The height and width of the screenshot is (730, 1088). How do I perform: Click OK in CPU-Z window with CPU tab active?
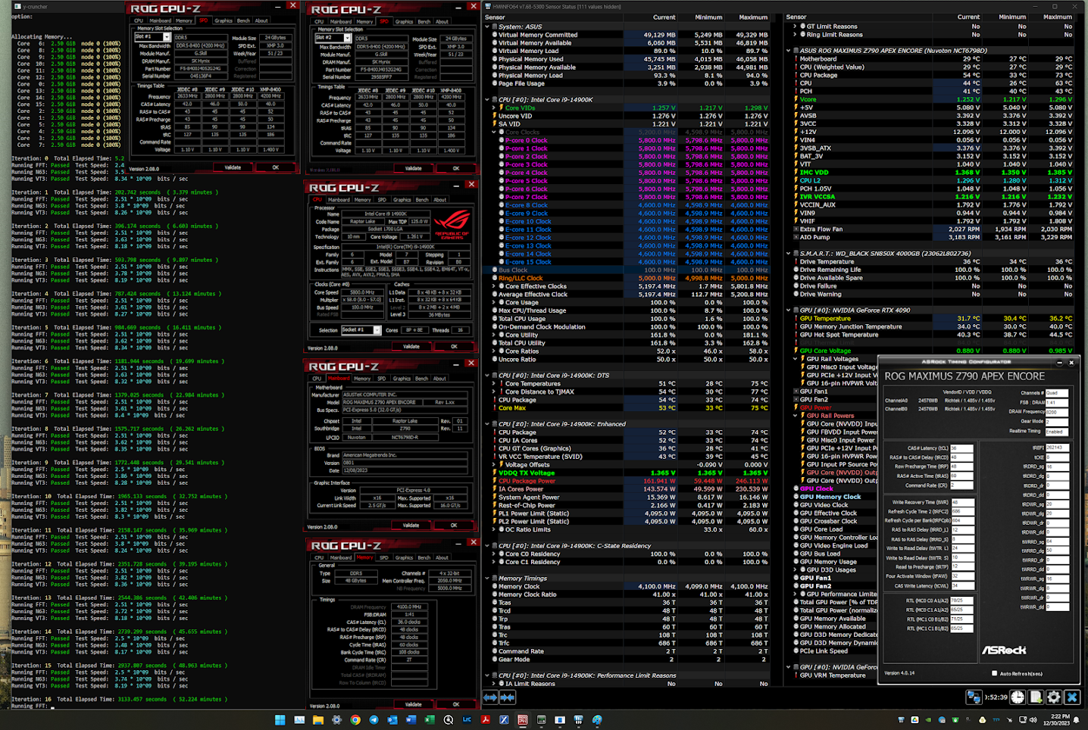[x=454, y=347]
